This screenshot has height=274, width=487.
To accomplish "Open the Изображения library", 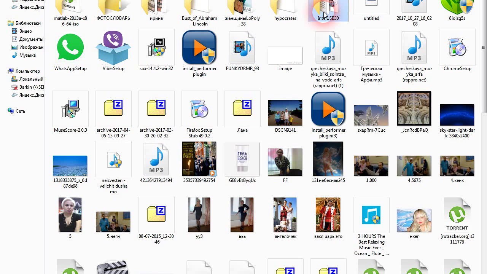I will (x=32, y=47).
